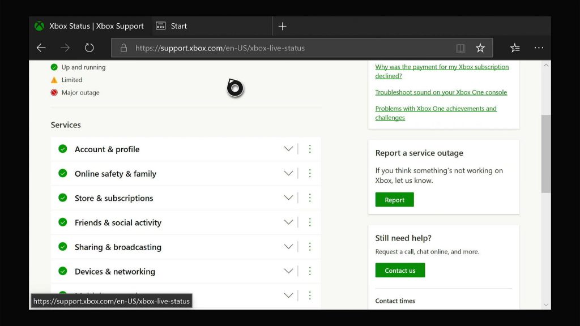580x326 pixels.
Task: Click the green status check for Friends & social activity
Action: [63, 222]
